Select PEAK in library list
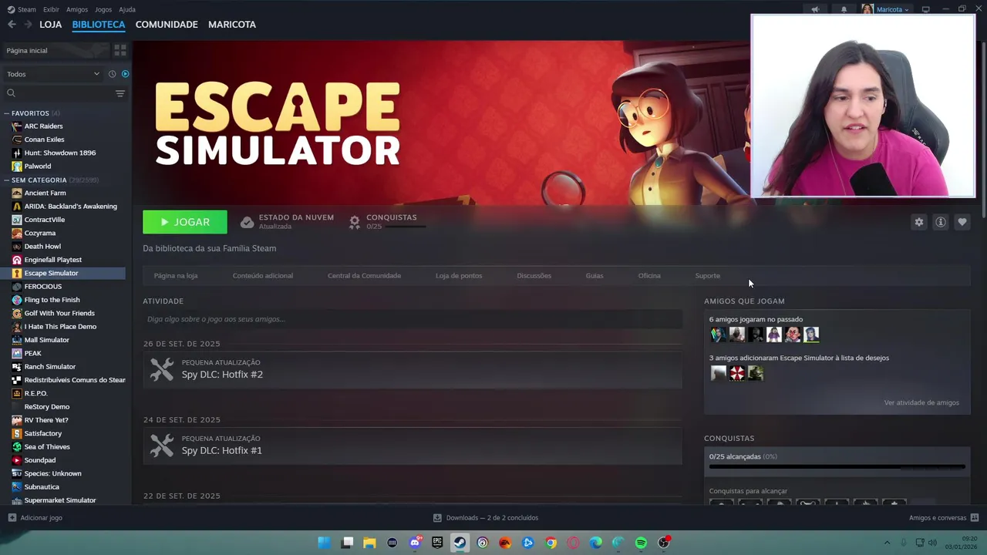 click(x=32, y=353)
